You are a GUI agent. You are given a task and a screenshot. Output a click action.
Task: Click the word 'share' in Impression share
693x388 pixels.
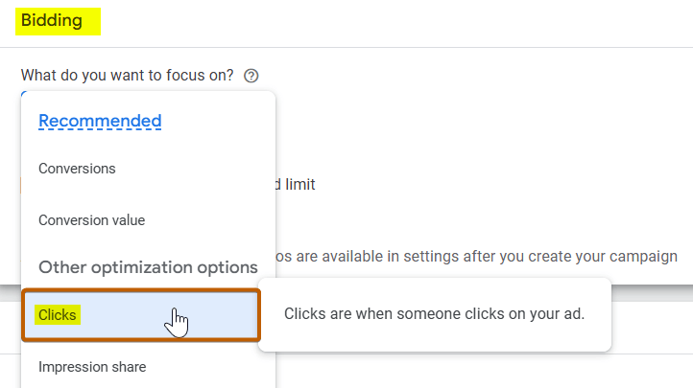coord(128,366)
